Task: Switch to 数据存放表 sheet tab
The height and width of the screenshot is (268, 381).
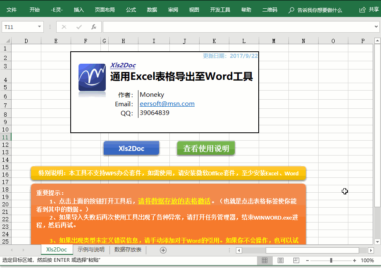Action: (128, 250)
